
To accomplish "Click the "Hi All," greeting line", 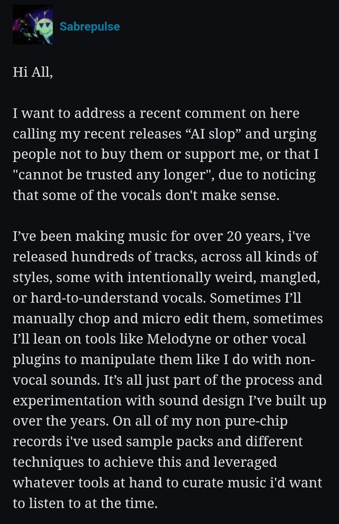I will pos(33,72).
